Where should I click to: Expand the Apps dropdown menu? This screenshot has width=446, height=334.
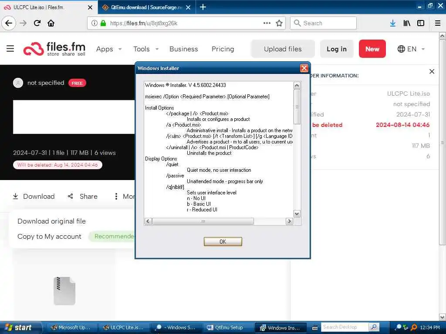pos(109,49)
